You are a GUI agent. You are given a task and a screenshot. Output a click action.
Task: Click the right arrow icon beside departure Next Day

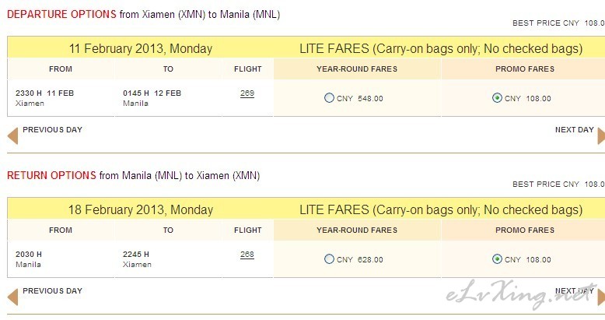[601, 136]
